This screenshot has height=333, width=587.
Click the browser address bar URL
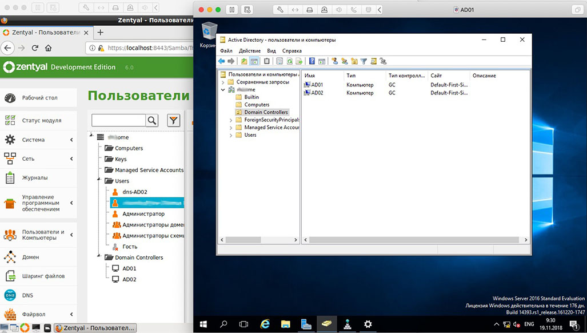(150, 48)
